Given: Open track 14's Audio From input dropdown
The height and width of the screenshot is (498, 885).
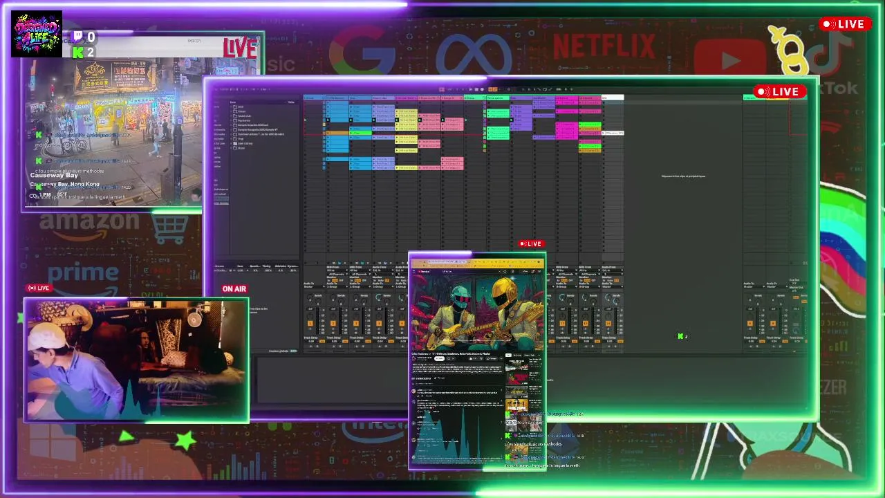Looking at the screenshot, I should coord(612,270).
